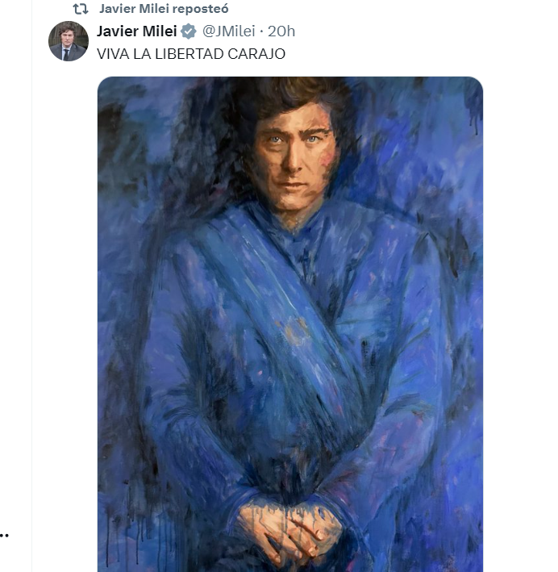
Task: Click the painted face in the portrait
Action: [293, 157]
